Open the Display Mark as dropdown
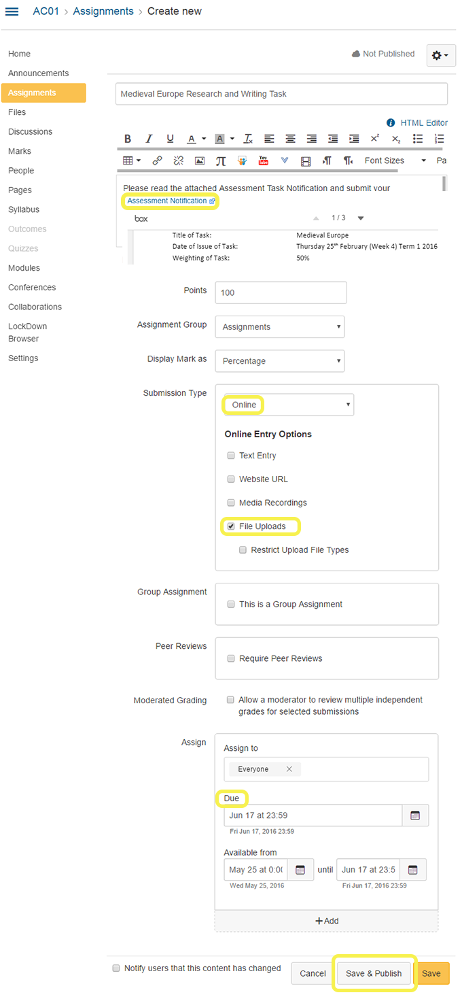The height and width of the screenshot is (997, 462). 279,361
